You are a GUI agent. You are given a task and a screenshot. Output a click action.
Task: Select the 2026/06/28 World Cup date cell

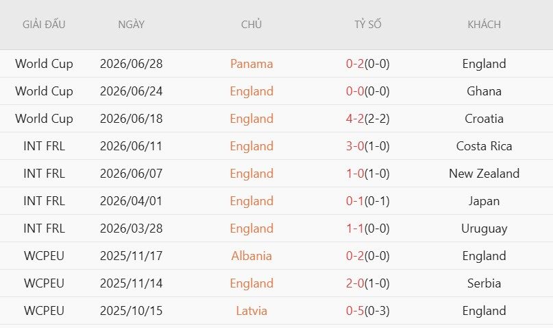(x=131, y=64)
